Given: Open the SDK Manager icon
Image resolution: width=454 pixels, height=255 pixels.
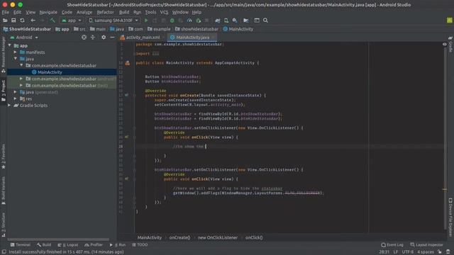Looking at the screenshot, I should coord(235,21).
